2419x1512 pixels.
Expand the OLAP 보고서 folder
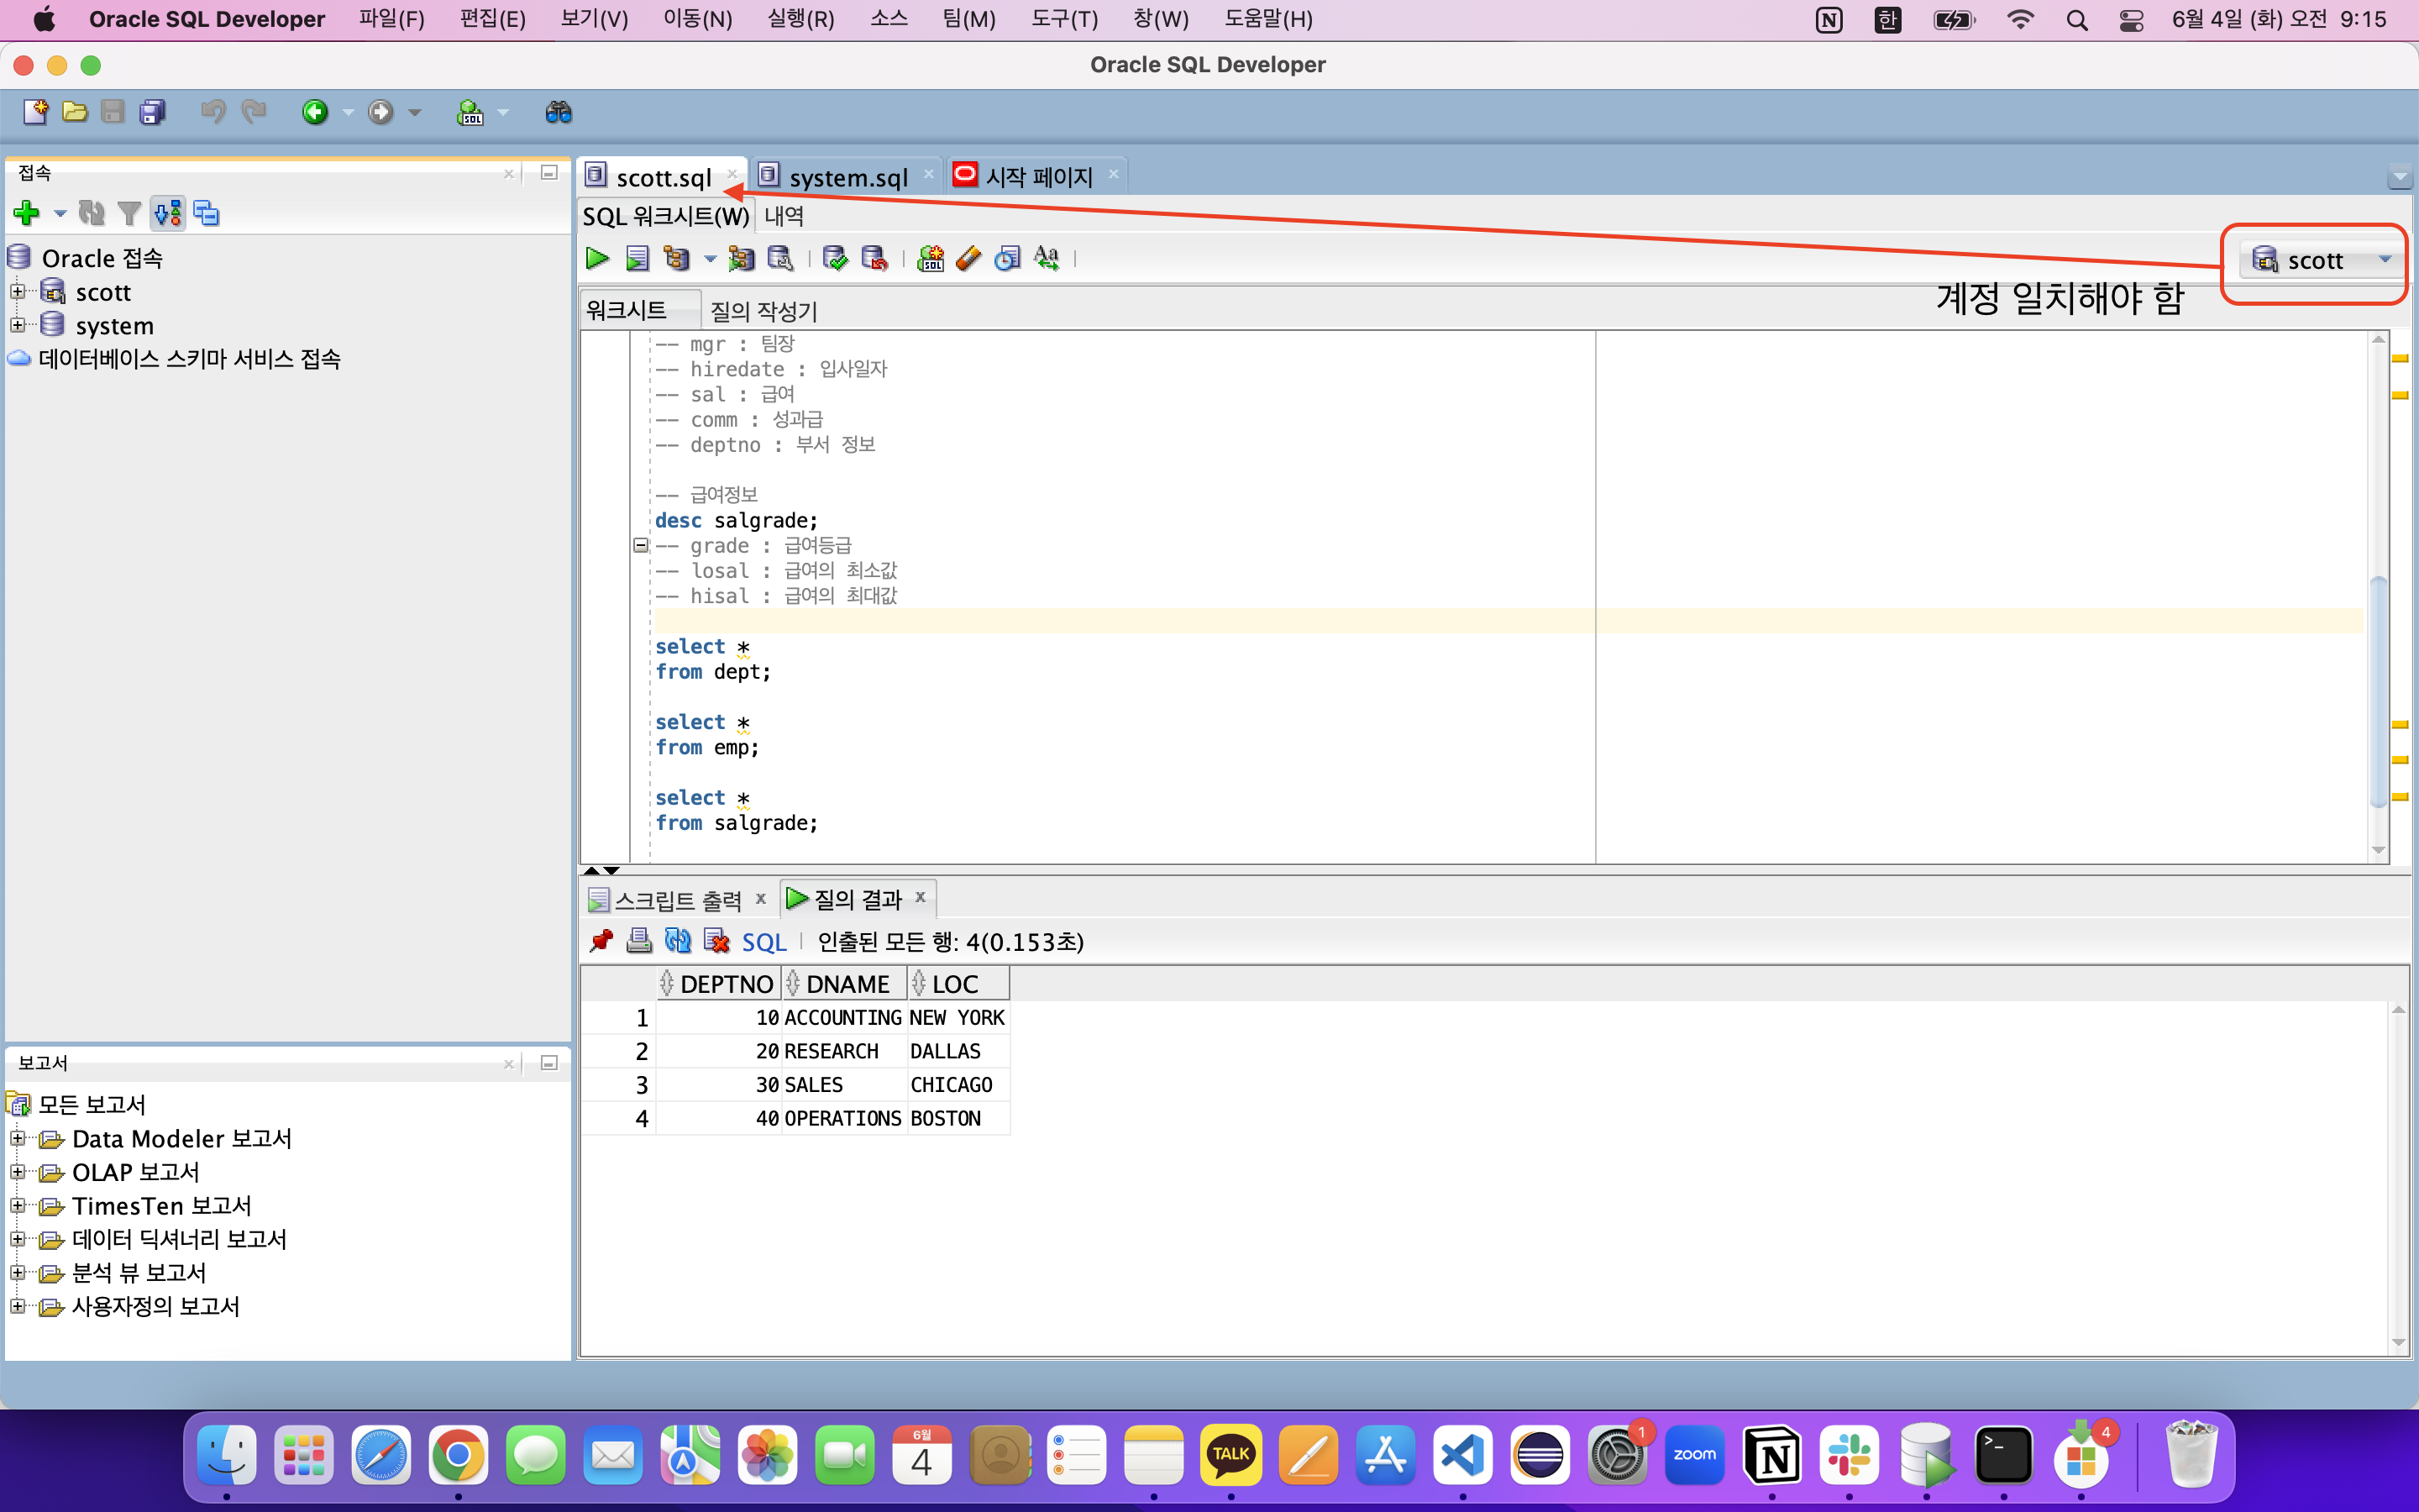pyautogui.click(x=17, y=1172)
